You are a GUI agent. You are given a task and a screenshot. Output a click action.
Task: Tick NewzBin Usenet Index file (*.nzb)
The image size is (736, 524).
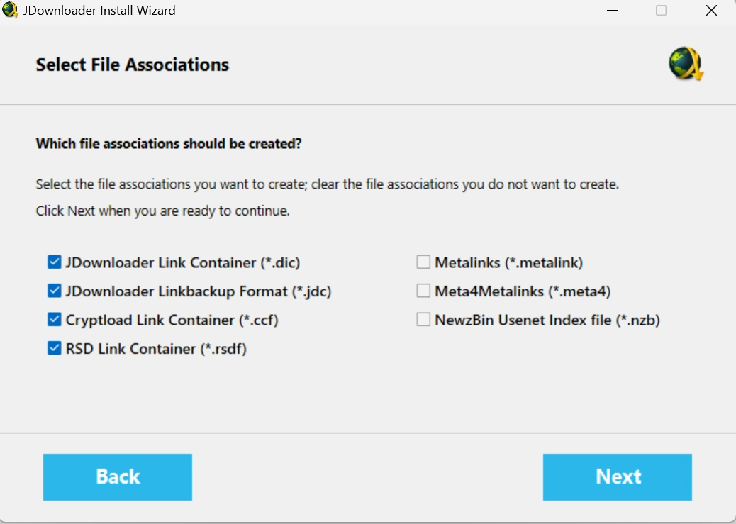(423, 319)
